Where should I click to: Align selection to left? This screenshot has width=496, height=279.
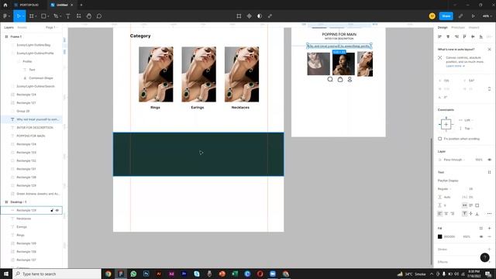pyautogui.click(x=439, y=36)
